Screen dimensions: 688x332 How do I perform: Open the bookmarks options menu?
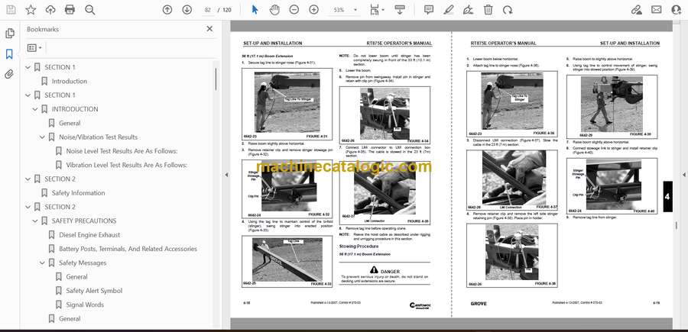(34, 48)
